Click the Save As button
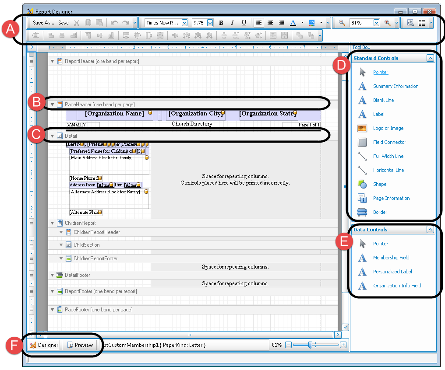The width and height of the screenshot is (445, 370). tap(44, 23)
